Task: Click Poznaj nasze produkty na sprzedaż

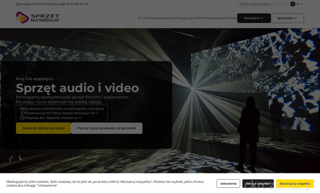Action: coord(107,128)
